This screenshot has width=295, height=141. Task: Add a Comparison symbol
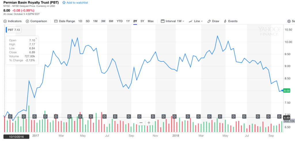(36, 21)
